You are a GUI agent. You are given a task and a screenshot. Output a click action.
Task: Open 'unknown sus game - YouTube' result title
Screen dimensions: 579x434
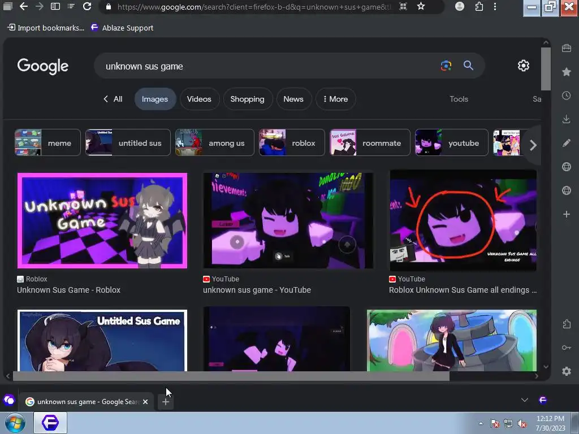[257, 290]
